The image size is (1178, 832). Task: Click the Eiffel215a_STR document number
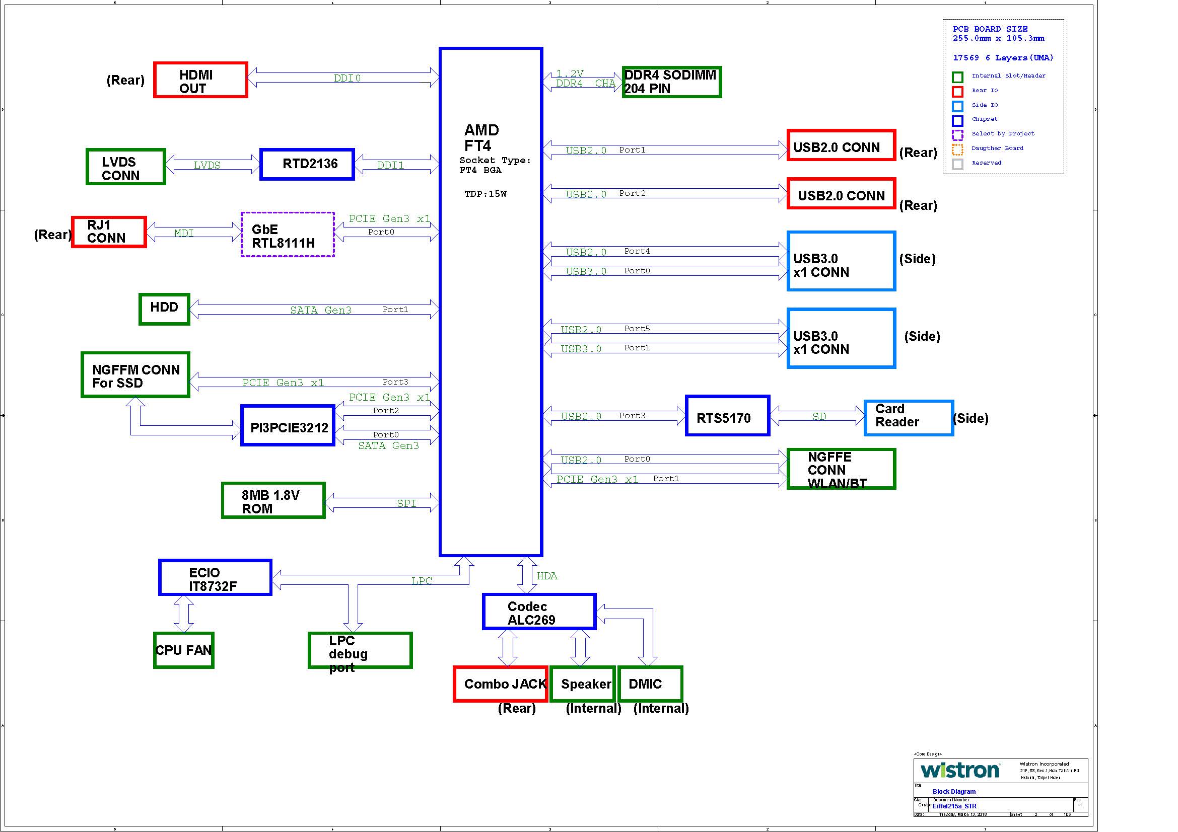click(954, 806)
